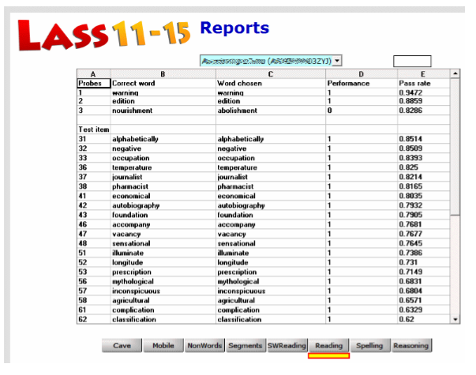
Task: Select the Probes cell
Action: click(94, 83)
